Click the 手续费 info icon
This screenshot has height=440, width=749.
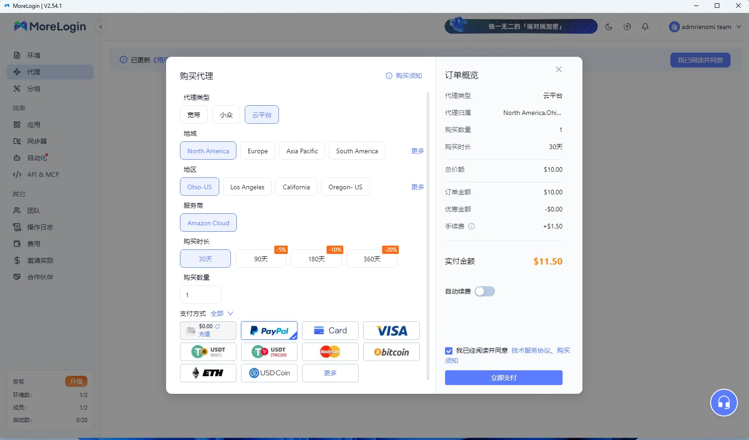click(x=471, y=226)
